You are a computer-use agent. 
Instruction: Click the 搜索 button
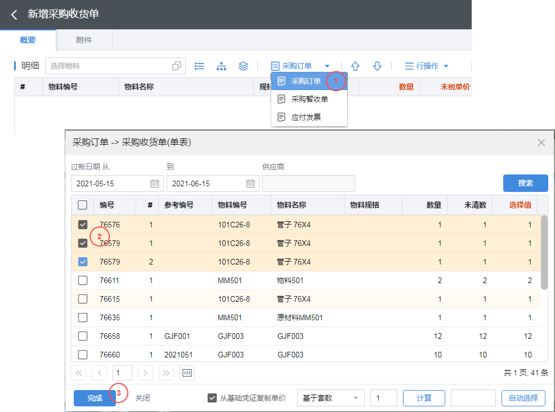point(525,183)
